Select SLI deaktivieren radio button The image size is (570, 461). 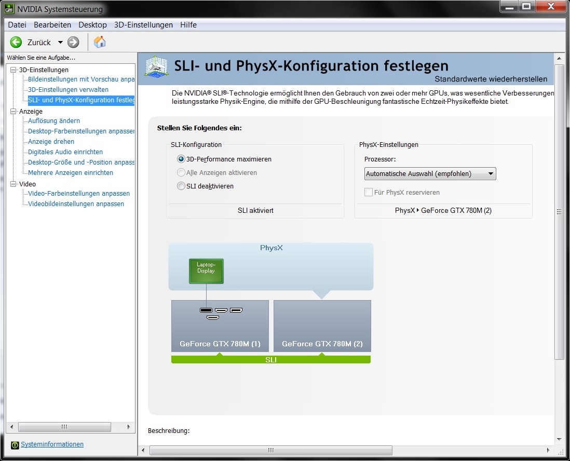click(181, 186)
